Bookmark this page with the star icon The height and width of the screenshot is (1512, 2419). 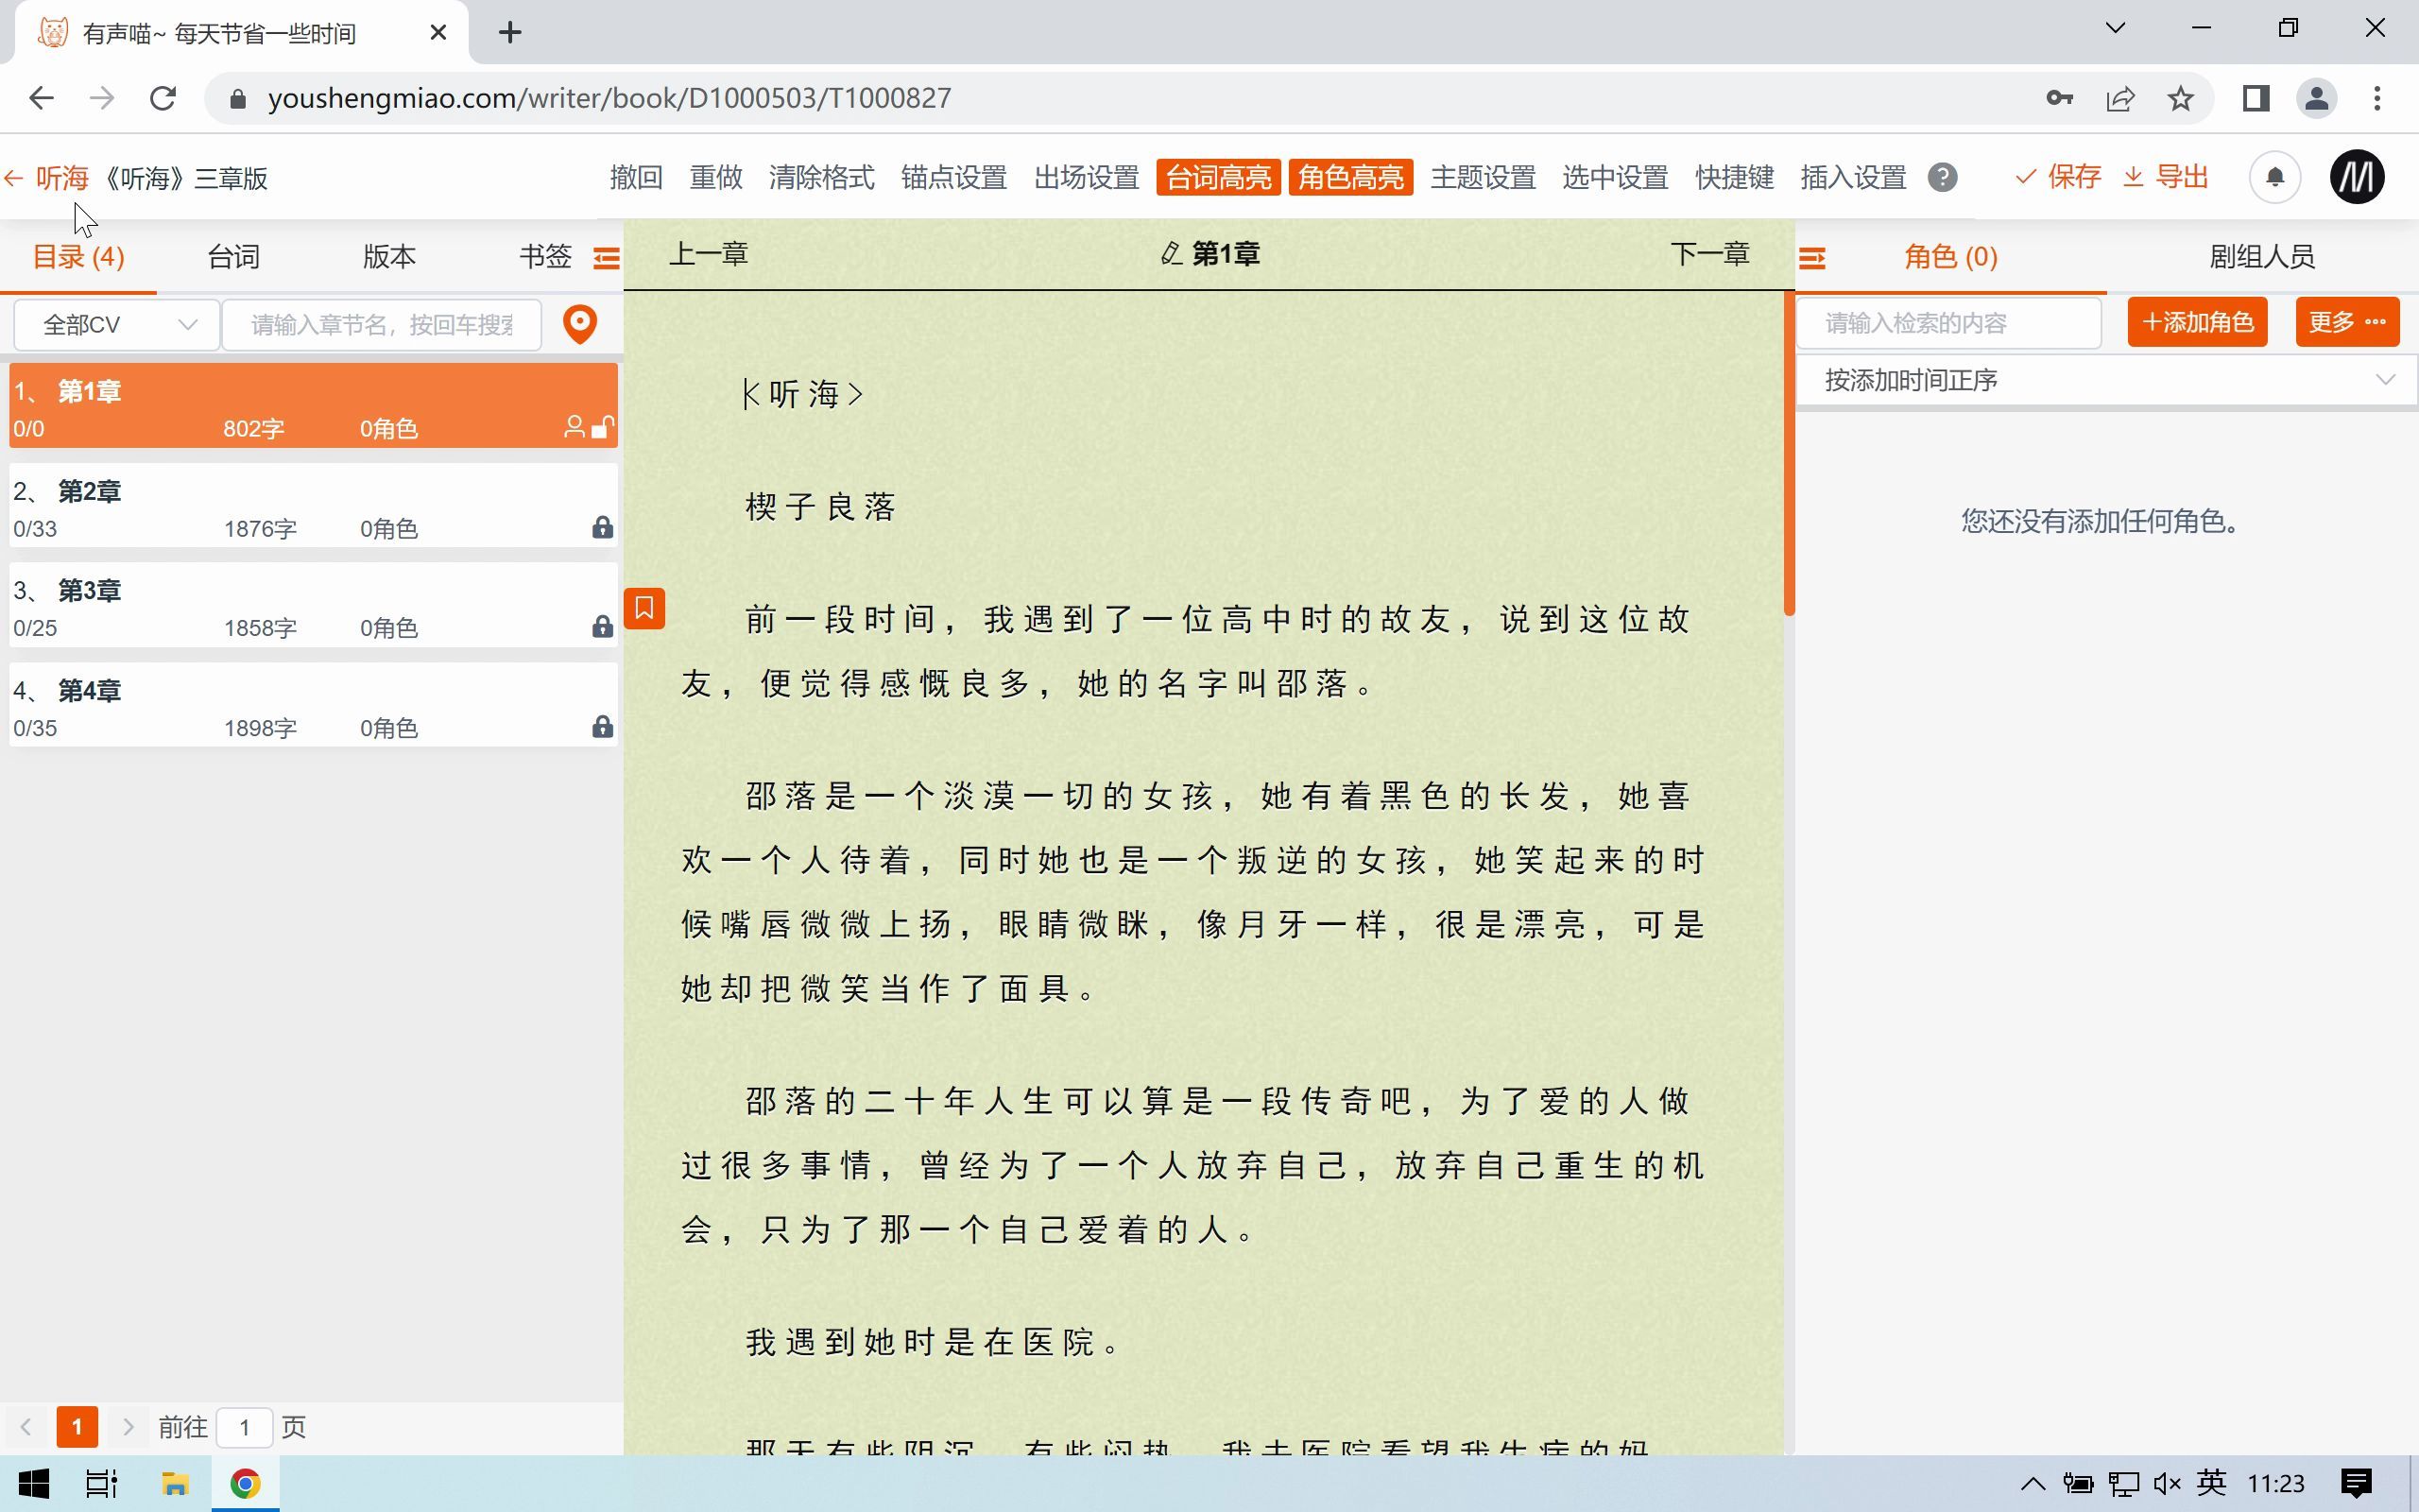tap(2181, 98)
